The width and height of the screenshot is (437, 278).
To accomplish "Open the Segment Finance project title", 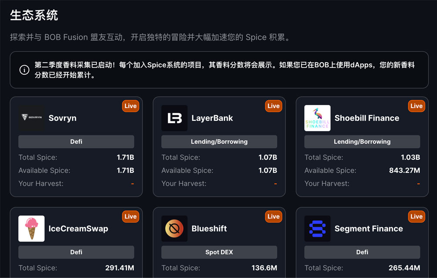I will (x=369, y=228).
